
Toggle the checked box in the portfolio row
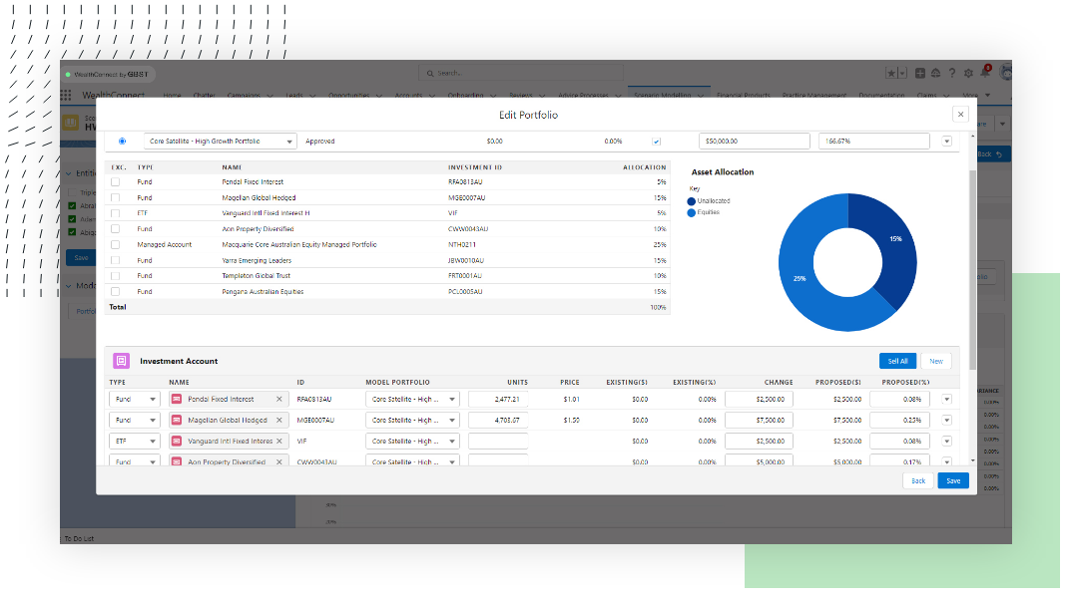[x=657, y=142]
